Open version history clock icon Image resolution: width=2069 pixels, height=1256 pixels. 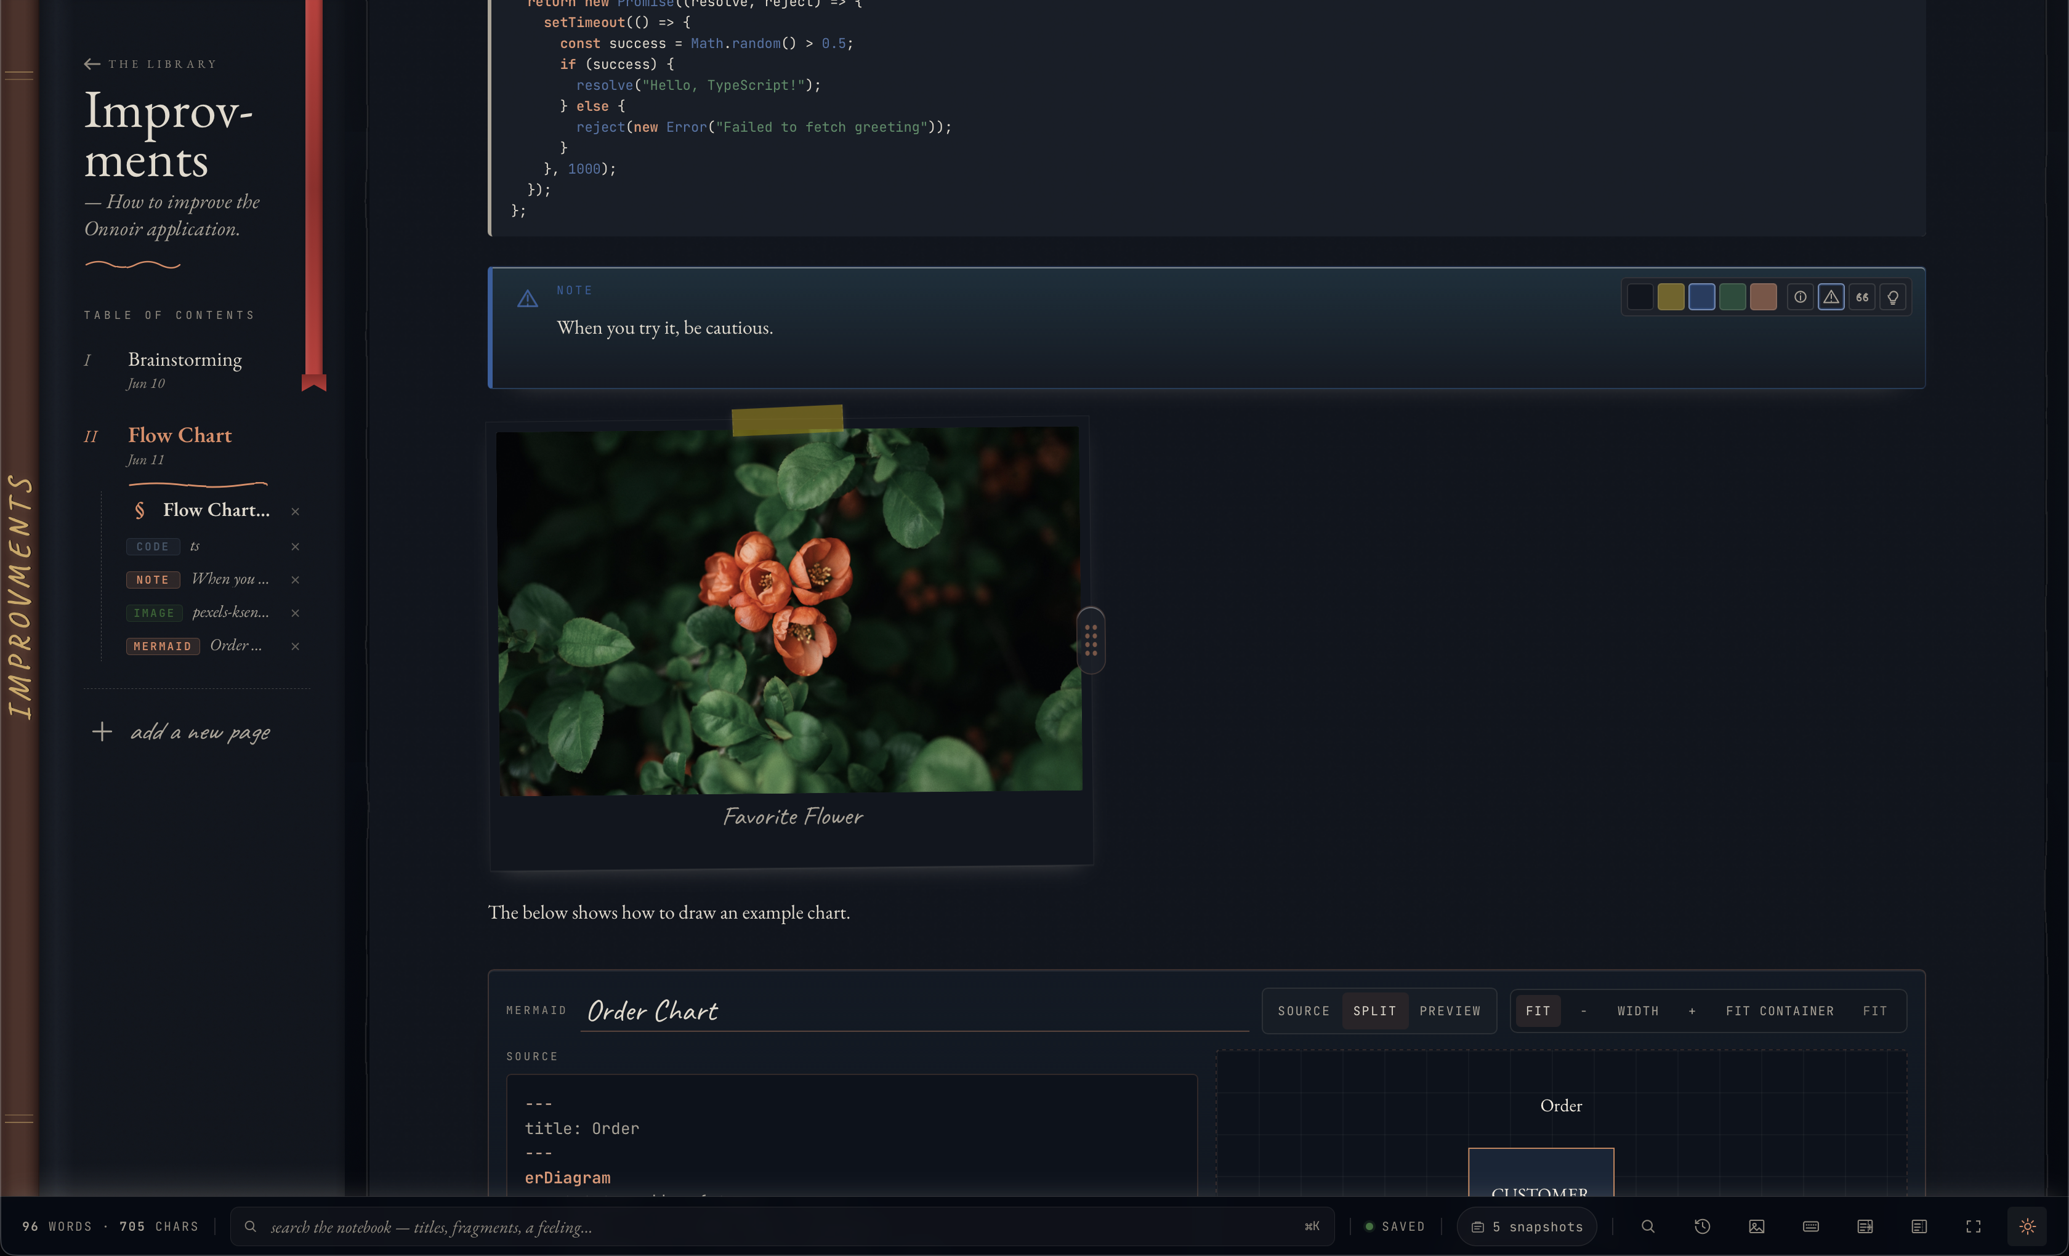pyautogui.click(x=1702, y=1226)
